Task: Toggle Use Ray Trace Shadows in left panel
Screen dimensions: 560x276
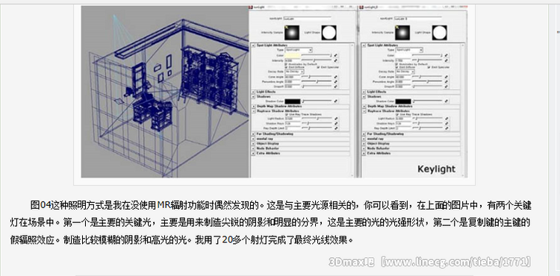Action: 287,114
